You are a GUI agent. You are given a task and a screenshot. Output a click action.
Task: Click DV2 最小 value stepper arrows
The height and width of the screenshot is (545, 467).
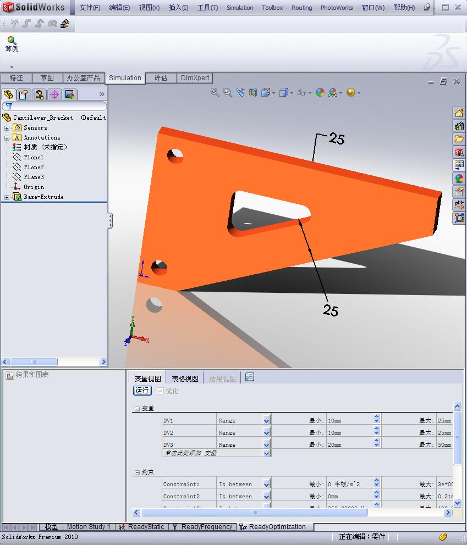pos(377,431)
